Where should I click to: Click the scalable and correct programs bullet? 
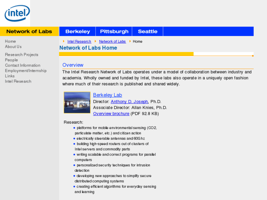coord(115,157)
